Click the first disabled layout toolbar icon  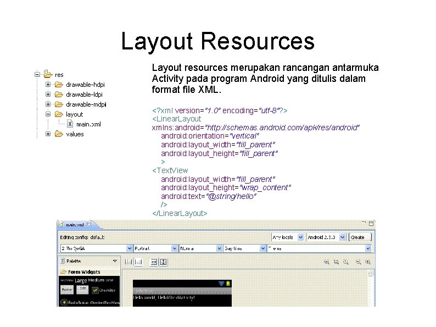(128, 262)
